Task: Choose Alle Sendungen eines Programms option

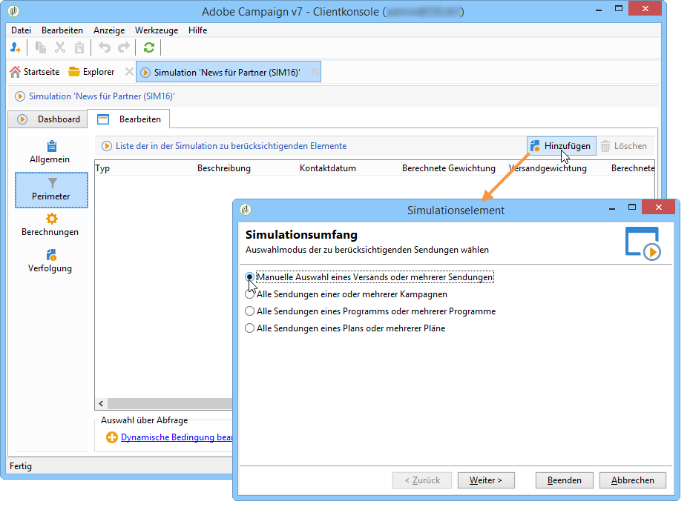Action: [249, 311]
